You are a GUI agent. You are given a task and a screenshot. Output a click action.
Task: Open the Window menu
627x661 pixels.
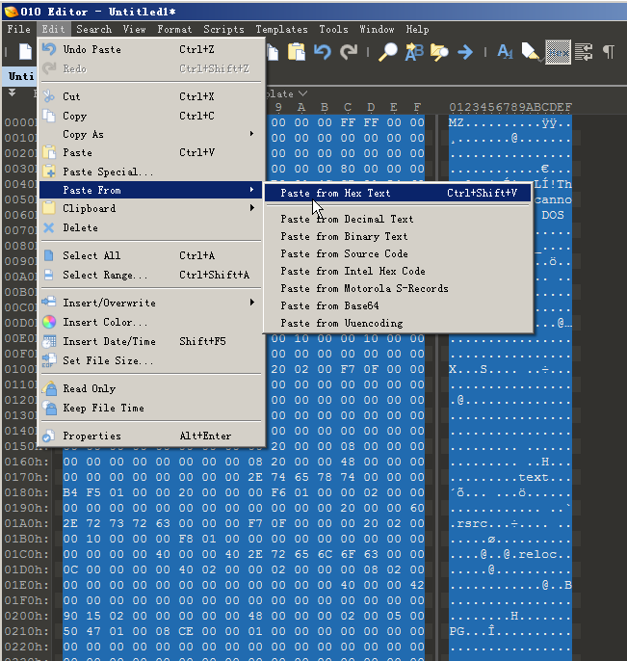[x=377, y=30]
